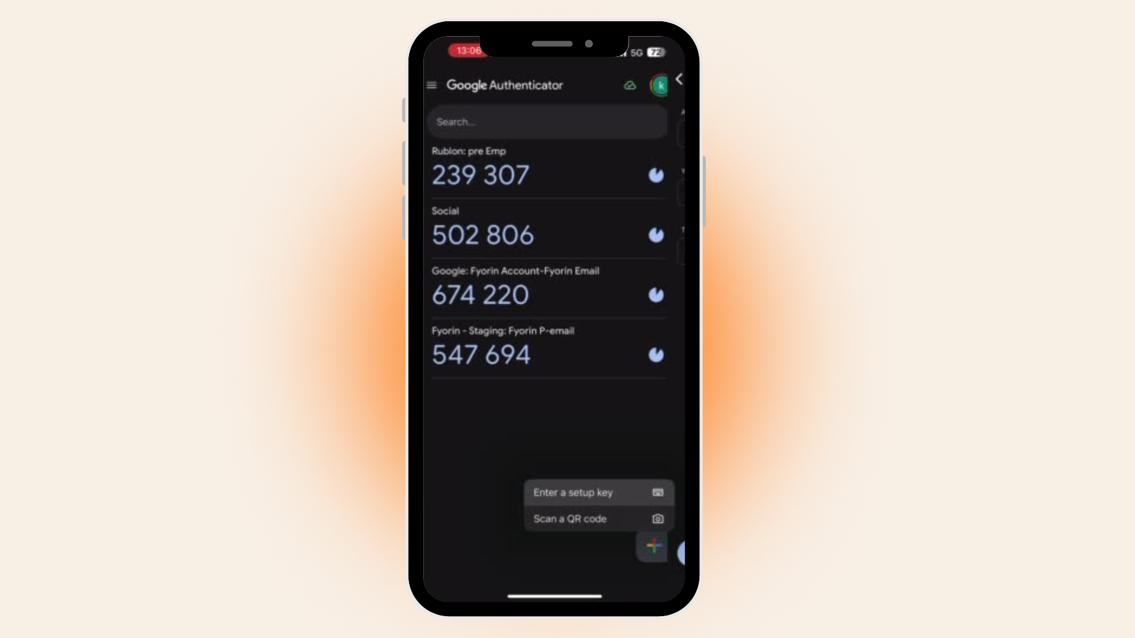Click the battery percentage display
The width and height of the screenshot is (1135, 638).
(655, 52)
